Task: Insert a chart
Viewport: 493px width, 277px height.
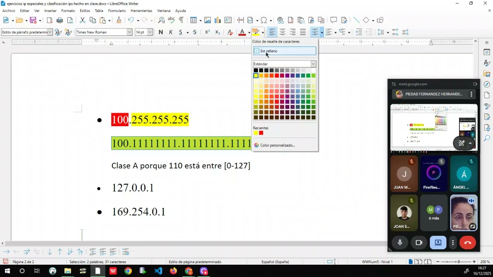Action: coord(218,20)
